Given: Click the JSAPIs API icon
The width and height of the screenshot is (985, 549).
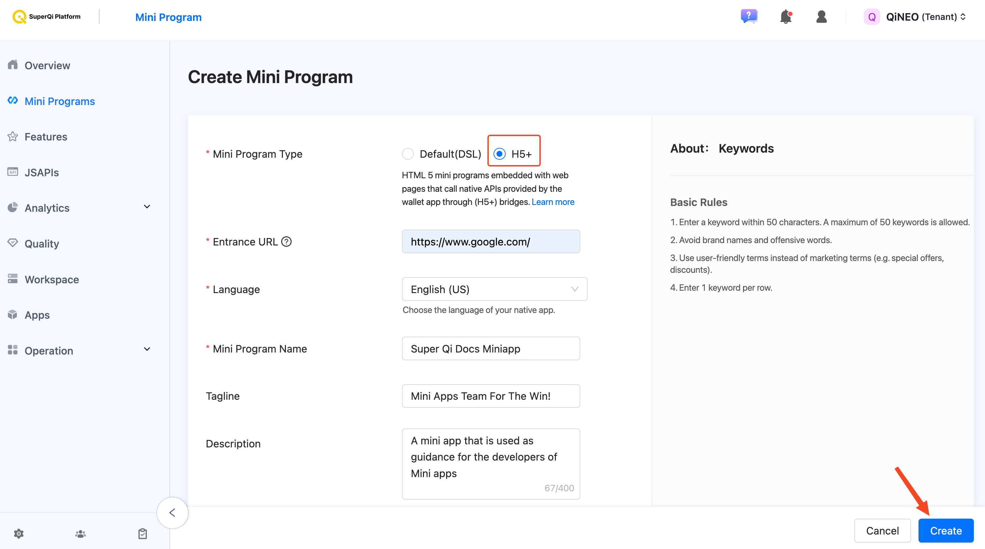Looking at the screenshot, I should 12,172.
